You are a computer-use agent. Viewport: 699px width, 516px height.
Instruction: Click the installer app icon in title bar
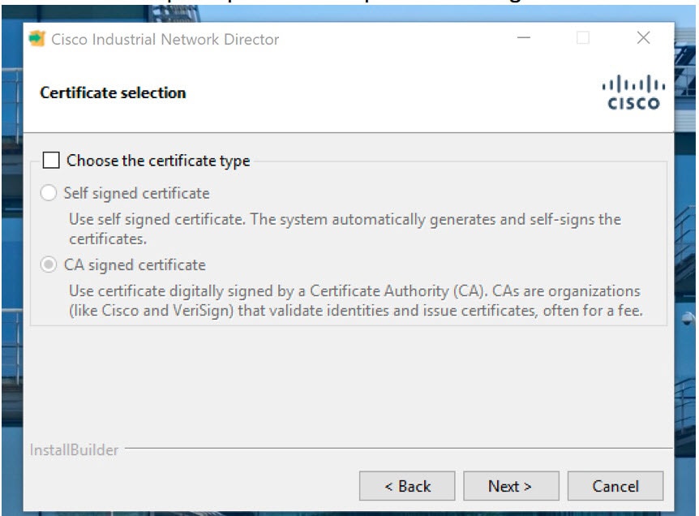37,39
